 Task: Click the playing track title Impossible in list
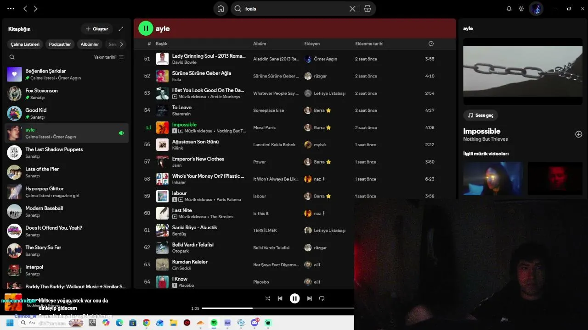(x=184, y=125)
